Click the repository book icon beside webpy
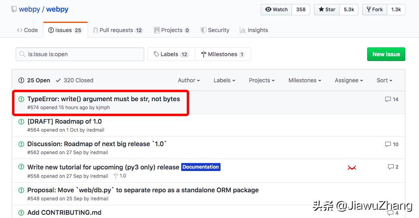419x218 pixels. coord(14,9)
